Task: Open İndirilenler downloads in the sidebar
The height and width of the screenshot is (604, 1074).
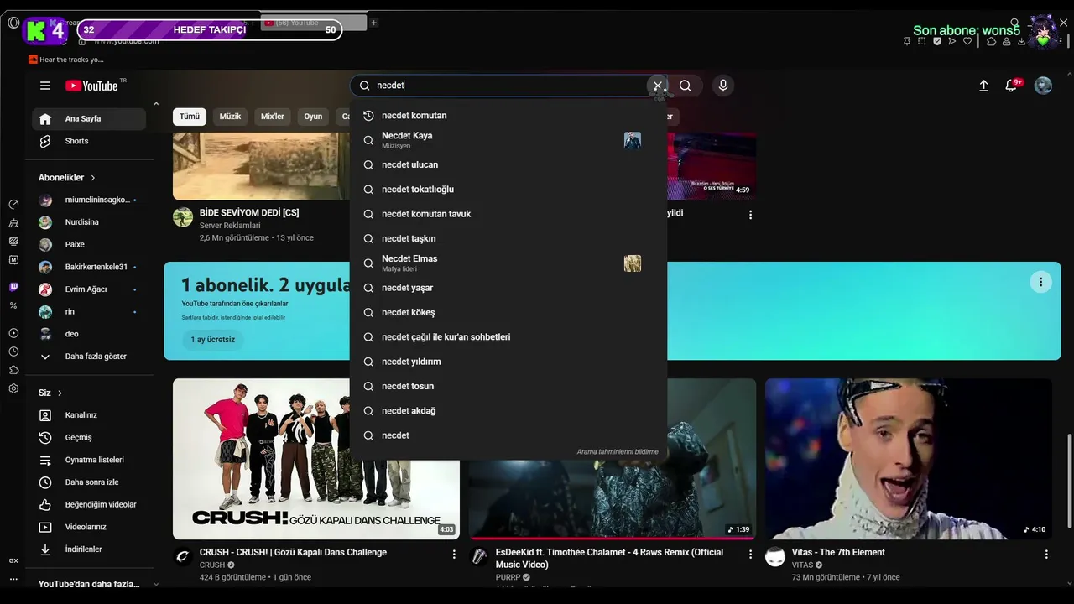Action: coord(89,549)
